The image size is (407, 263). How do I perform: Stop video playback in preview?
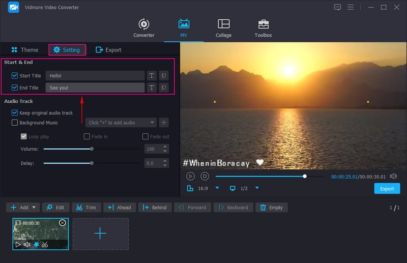205,176
